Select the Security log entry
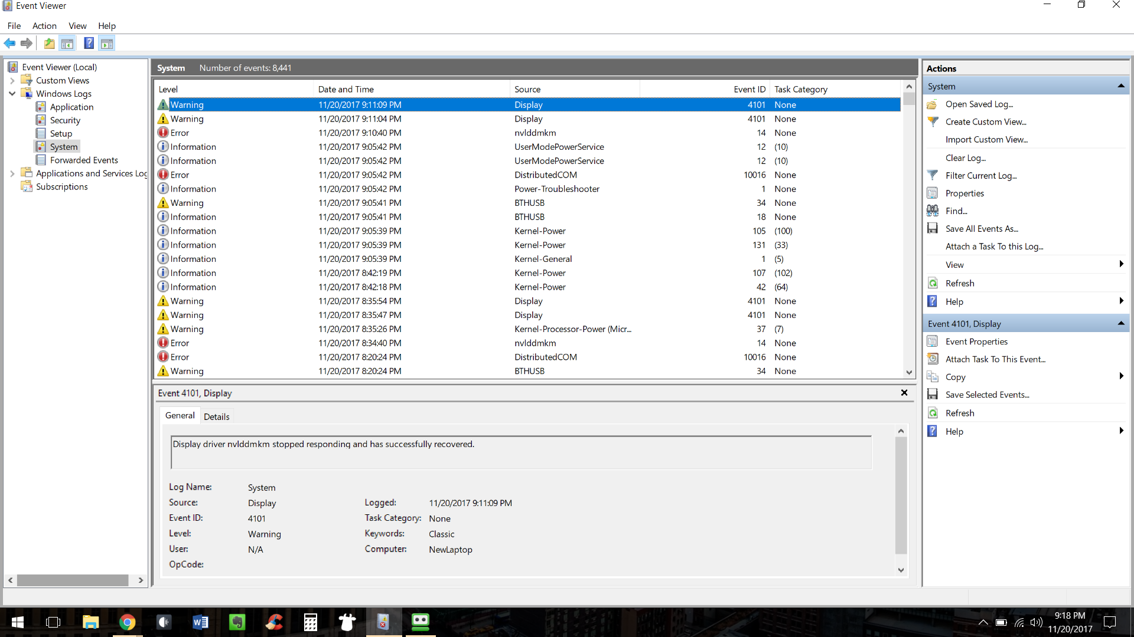Screen dimensions: 1134x637 (x=66, y=120)
